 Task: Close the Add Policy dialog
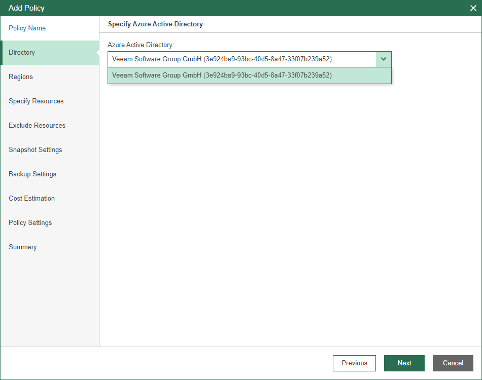pos(473,8)
